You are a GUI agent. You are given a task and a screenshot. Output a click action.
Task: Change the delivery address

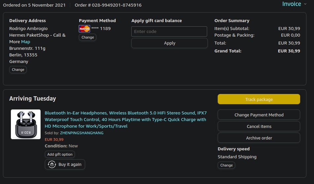18,70
